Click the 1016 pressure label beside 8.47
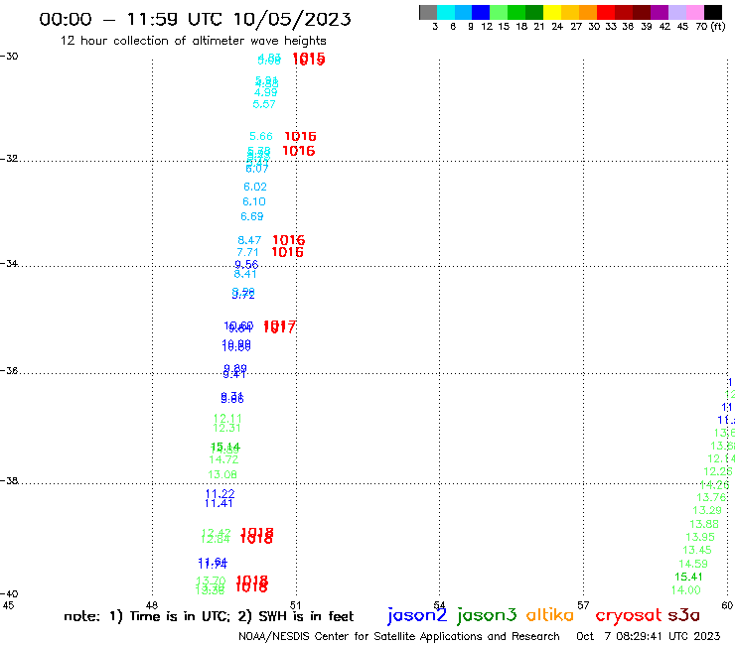Image resolution: width=735 pixels, height=645 pixels. point(289,240)
